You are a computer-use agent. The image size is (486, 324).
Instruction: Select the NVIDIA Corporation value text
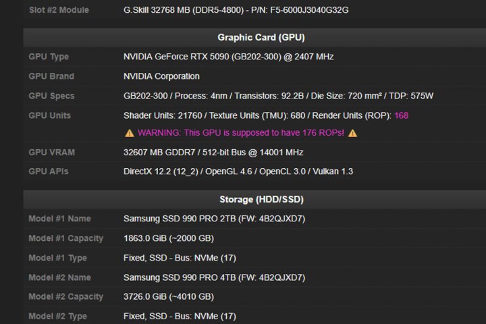pos(161,76)
